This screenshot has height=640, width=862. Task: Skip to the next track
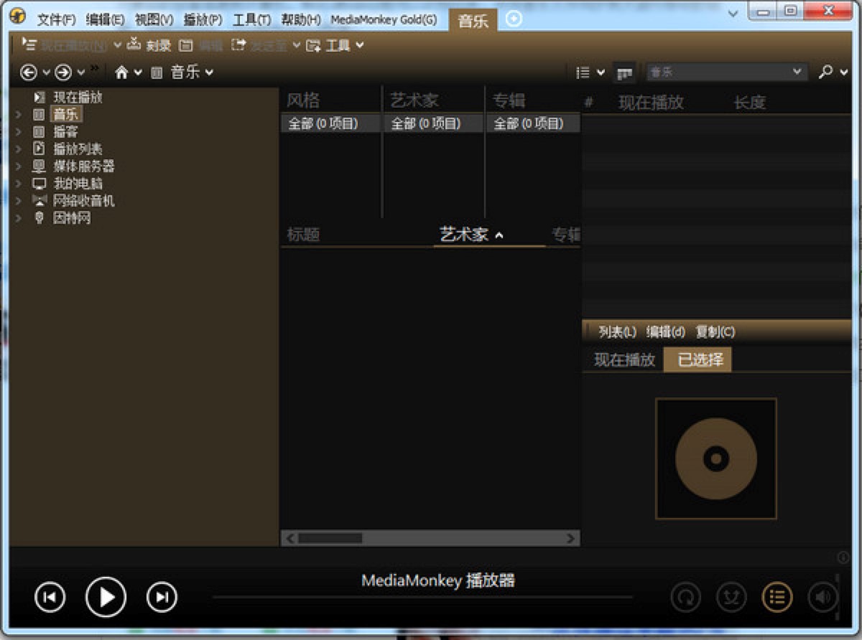[x=162, y=597]
